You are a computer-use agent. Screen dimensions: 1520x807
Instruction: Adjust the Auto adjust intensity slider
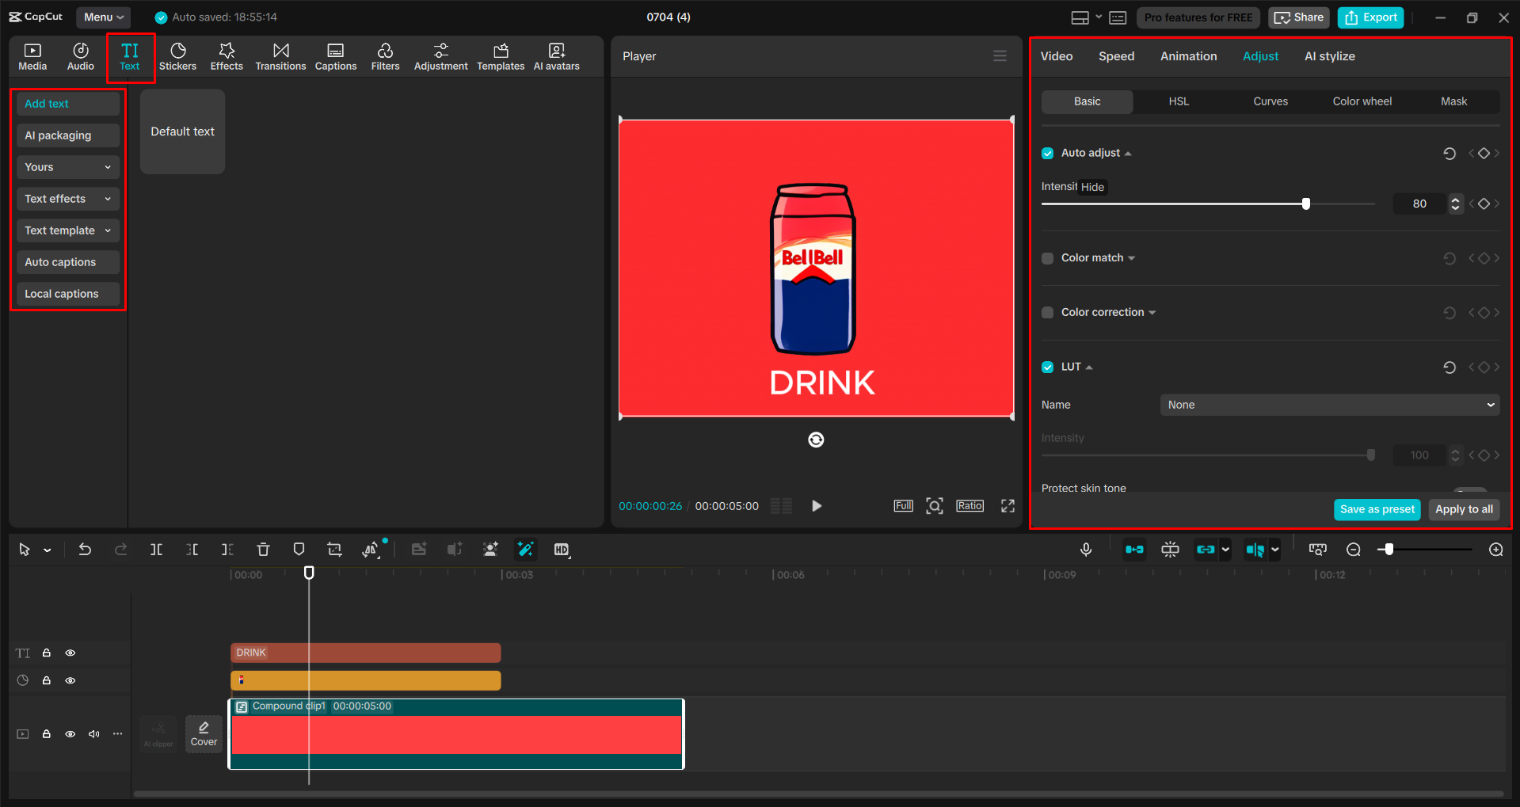coord(1305,204)
